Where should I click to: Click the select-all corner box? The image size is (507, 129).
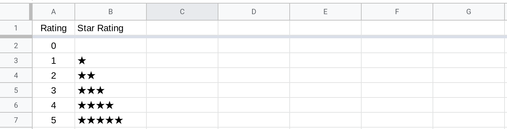tap(16, 12)
